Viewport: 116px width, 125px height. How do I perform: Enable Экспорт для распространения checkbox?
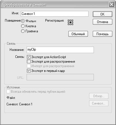coord(29,62)
